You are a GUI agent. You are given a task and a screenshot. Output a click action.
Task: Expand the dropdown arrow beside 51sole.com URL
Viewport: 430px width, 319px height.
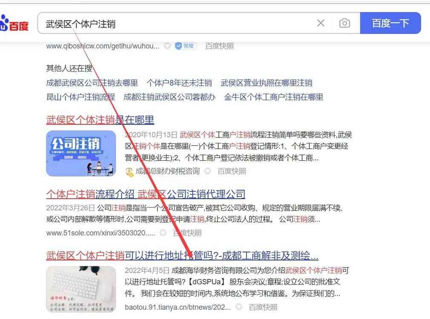[x=163, y=233]
